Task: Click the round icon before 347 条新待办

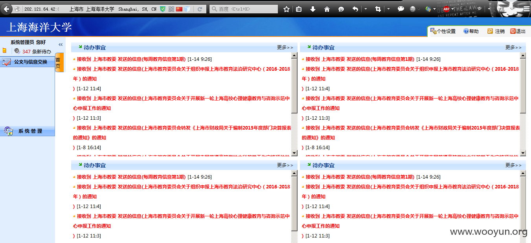Action: pyautogui.click(x=17, y=51)
